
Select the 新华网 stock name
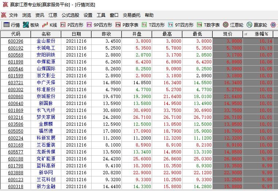[46, 172]
